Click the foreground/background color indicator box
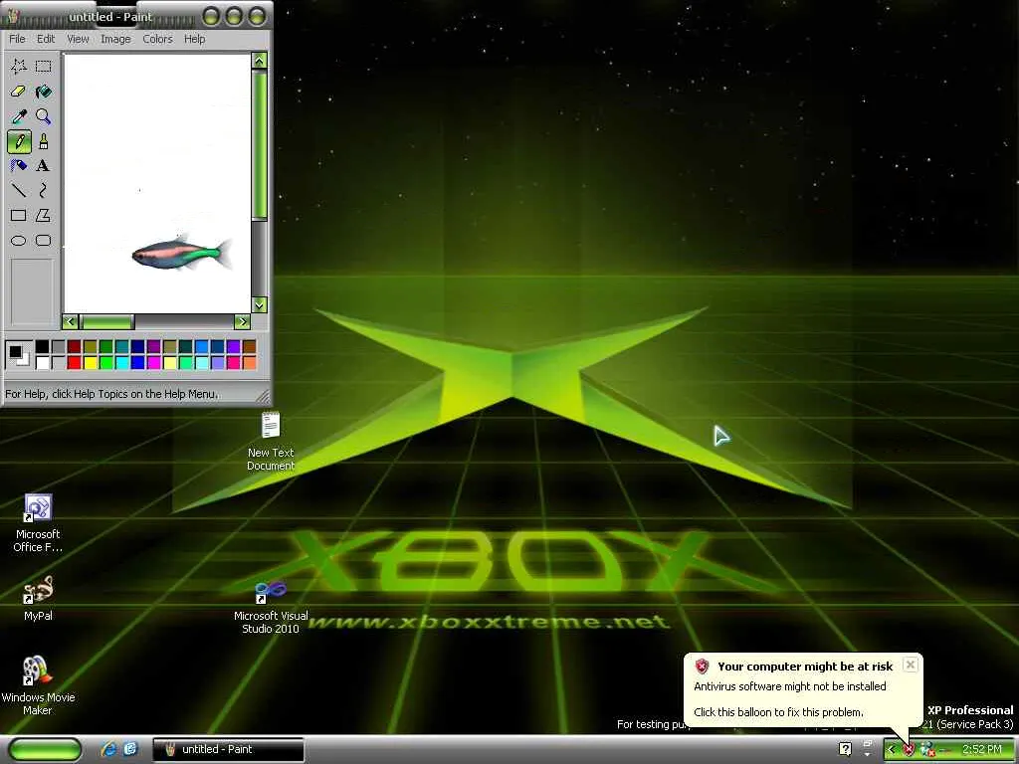1019x764 pixels. pos(18,355)
